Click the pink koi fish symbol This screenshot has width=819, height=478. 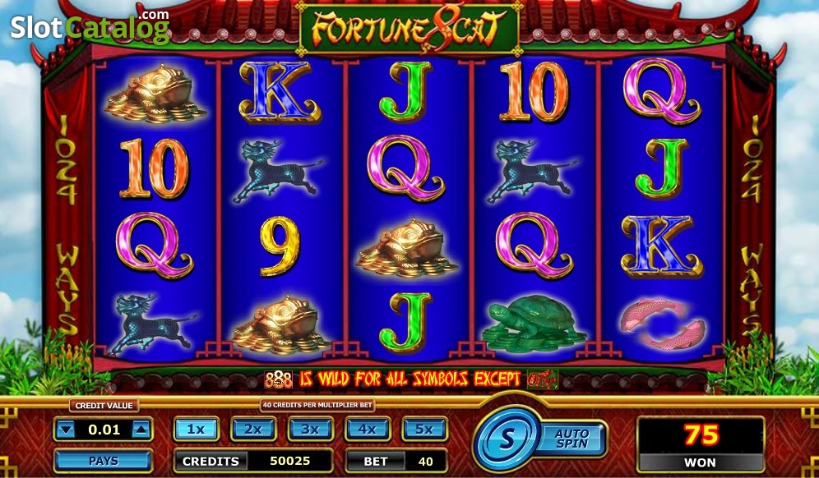[x=662, y=323]
